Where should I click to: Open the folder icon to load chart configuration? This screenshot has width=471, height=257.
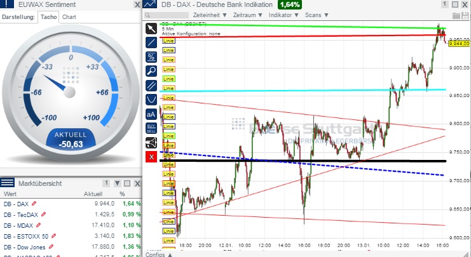pyautogui.click(x=456, y=16)
